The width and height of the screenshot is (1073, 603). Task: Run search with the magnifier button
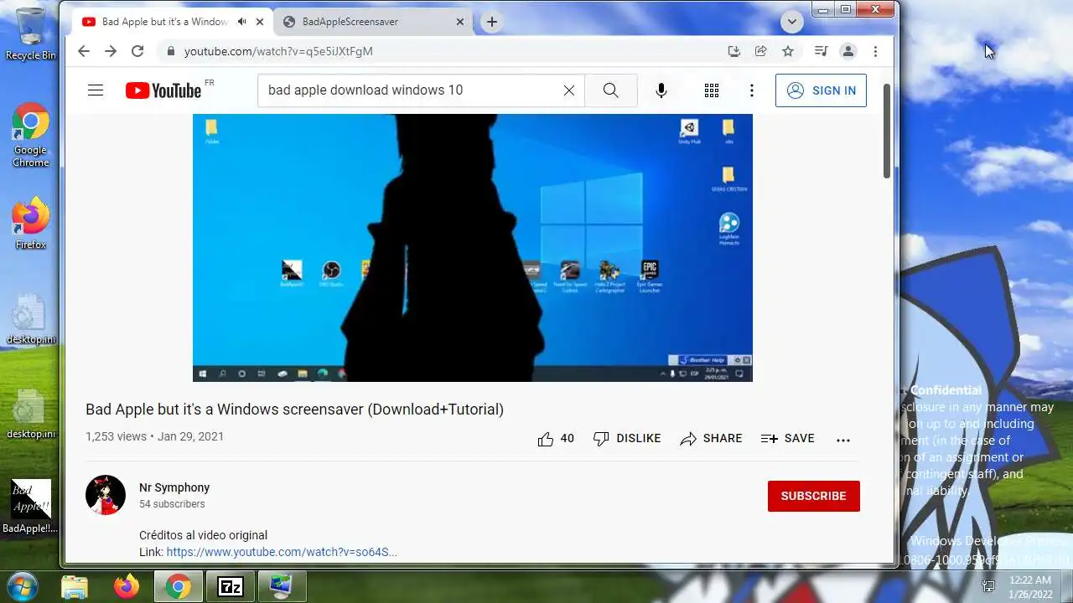[610, 90]
